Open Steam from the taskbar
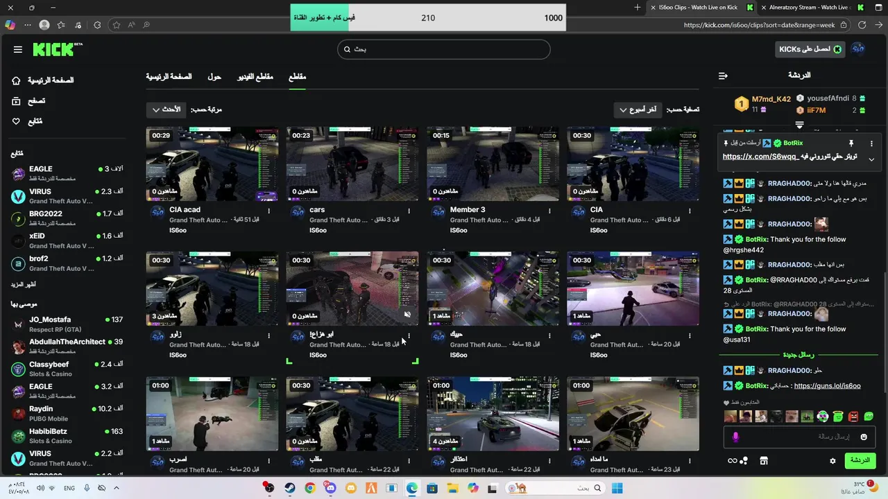 [x=289, y=488]
